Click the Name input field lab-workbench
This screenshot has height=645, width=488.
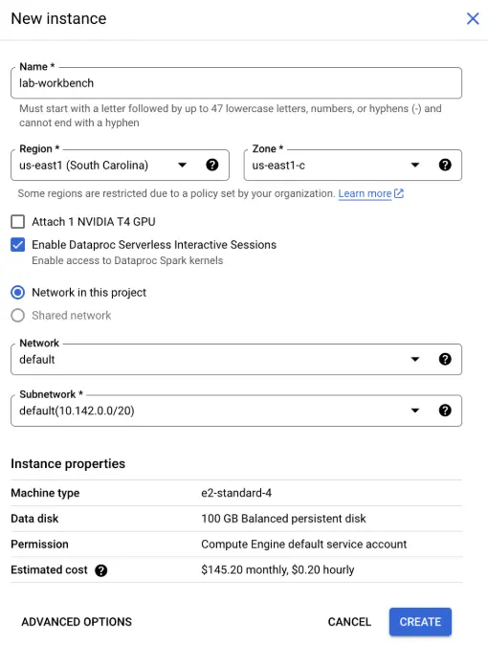(236, 83)
